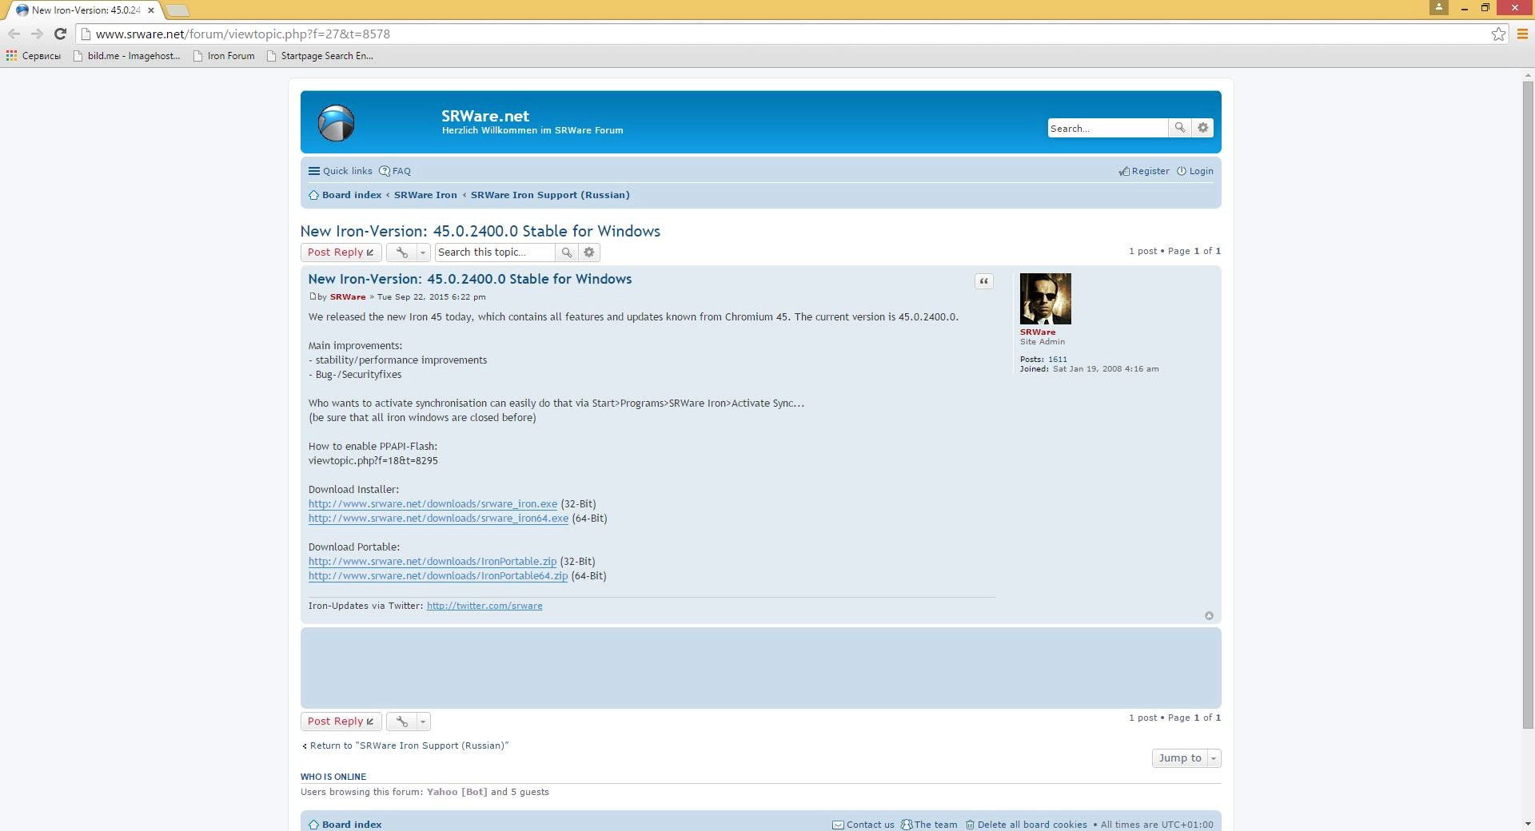The width and height of the screenshot is (1535, 831).
Task: Click Board index in footer bar
Action: (x=345, y=825)
